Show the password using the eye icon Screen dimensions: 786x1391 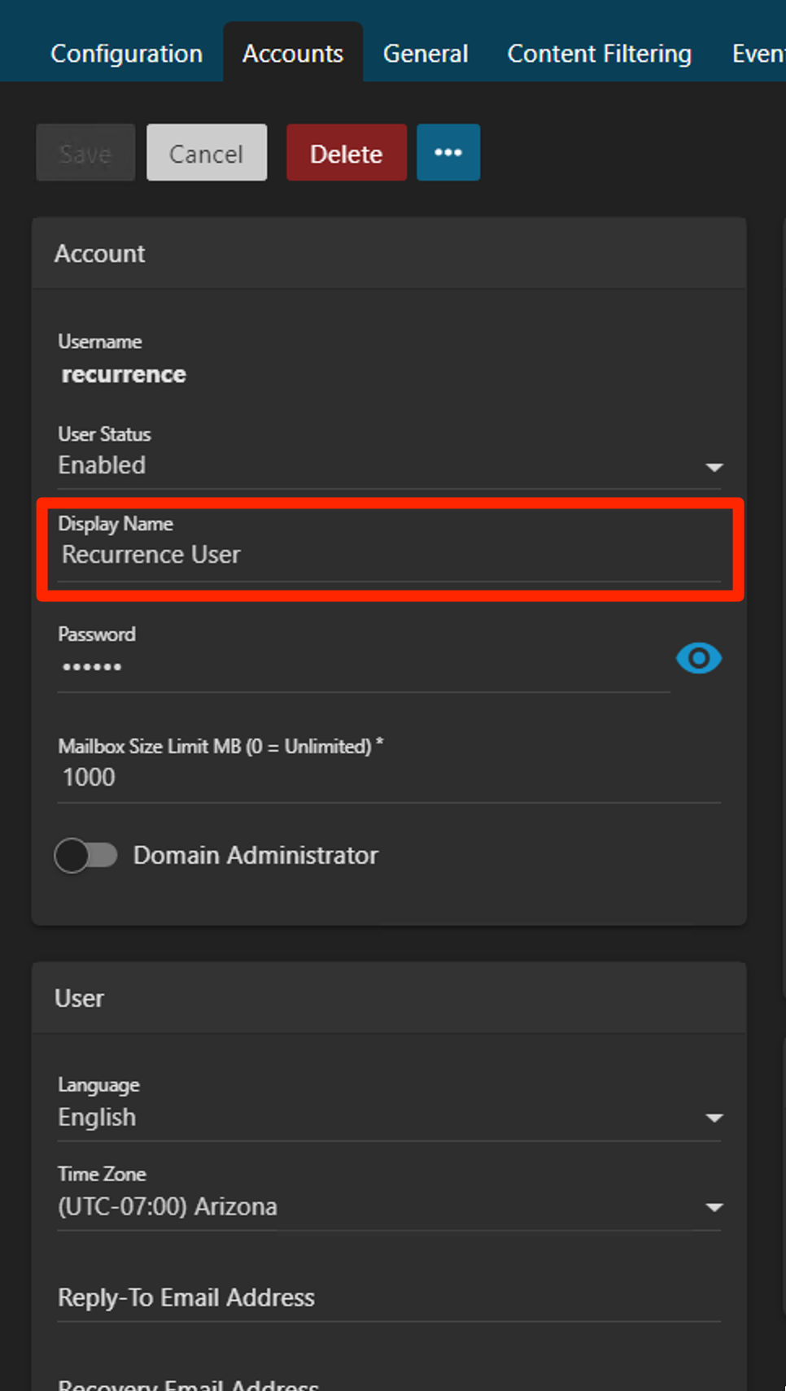(698, 658)
